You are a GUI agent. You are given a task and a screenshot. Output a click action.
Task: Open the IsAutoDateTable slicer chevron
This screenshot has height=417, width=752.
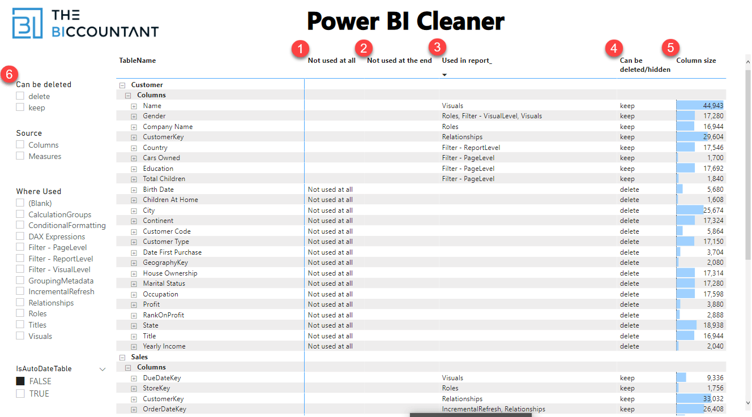(102, 369)
